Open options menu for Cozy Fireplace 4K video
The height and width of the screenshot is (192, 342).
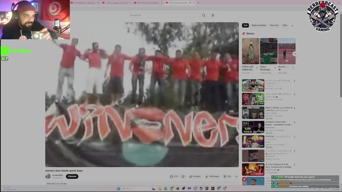(x=294, y=165)
